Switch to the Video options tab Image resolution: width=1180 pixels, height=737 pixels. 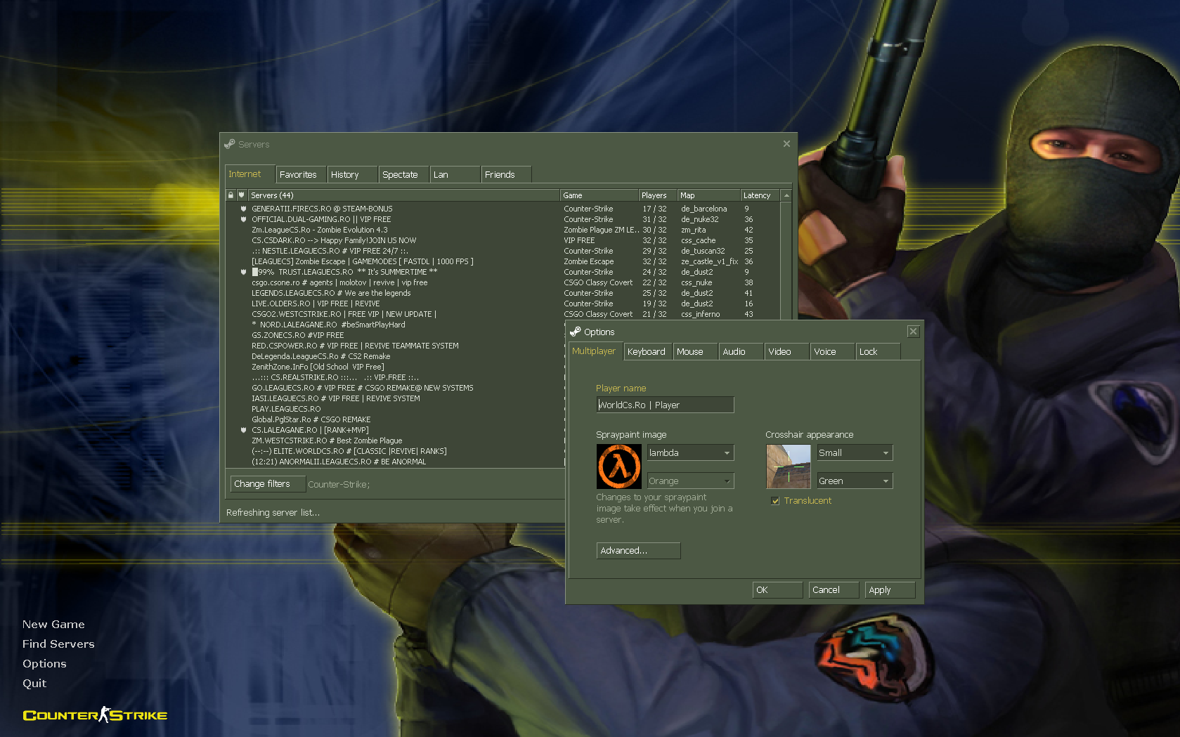click(779, 352)
